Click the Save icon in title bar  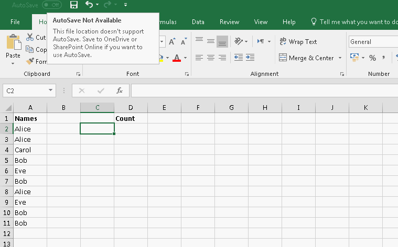point(74,5)
